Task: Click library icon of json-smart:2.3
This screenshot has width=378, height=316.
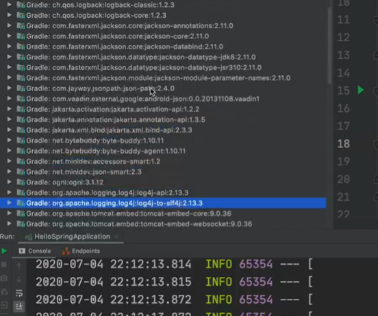Action: (x=21, y=172)
